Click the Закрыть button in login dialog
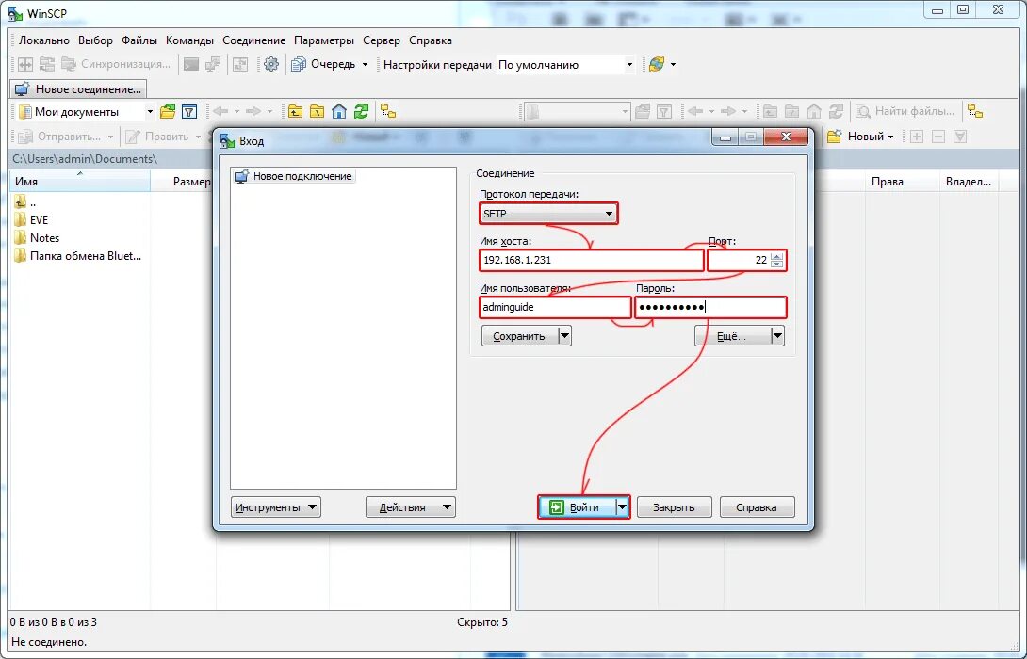The image size is (1027, 659). 674,507
